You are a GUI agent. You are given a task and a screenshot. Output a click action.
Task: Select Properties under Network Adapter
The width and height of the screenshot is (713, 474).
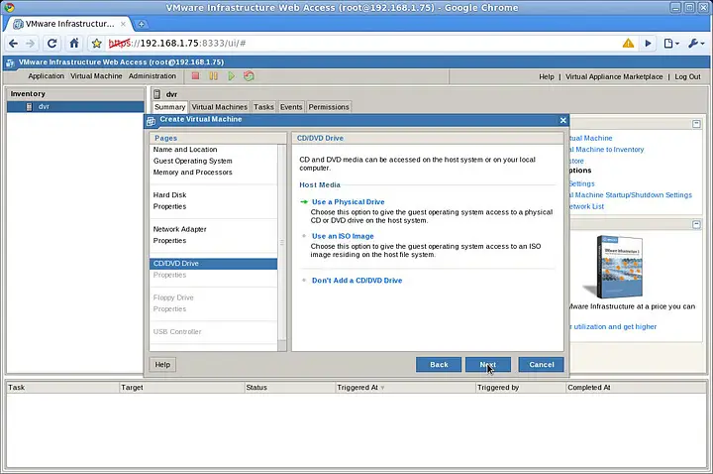(169, 240)
